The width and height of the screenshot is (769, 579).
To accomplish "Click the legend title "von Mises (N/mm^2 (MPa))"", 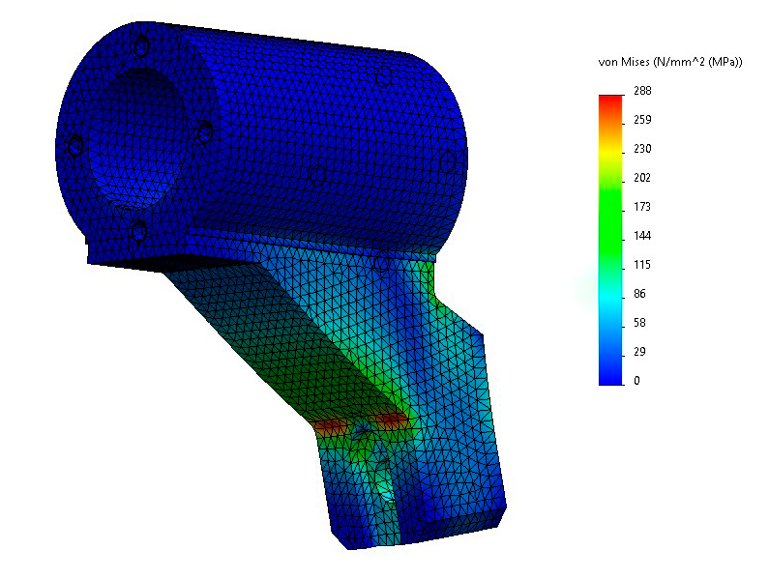I will (x=670, y=62).
